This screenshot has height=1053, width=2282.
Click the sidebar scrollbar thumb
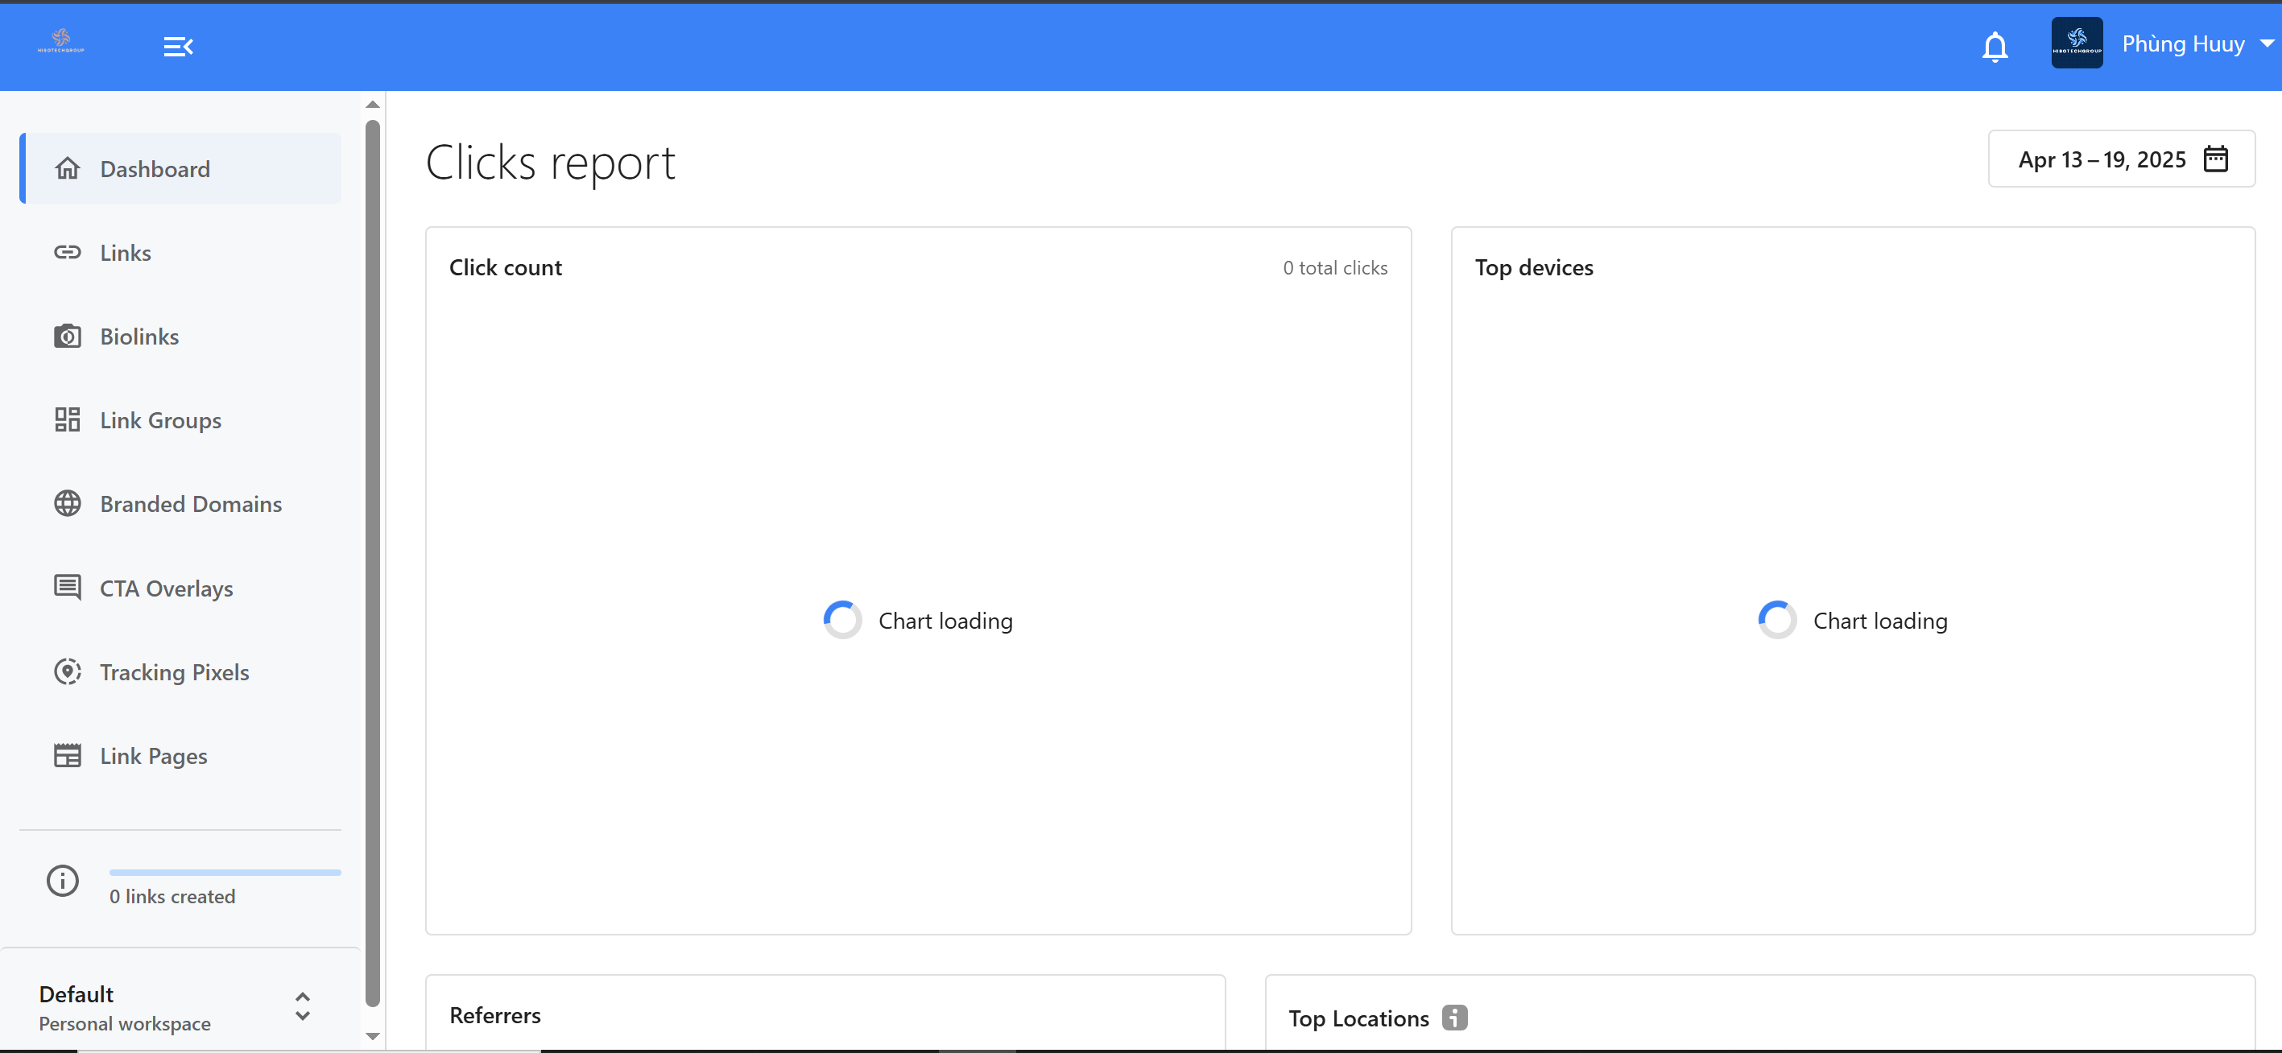click(x=373, y=563)
